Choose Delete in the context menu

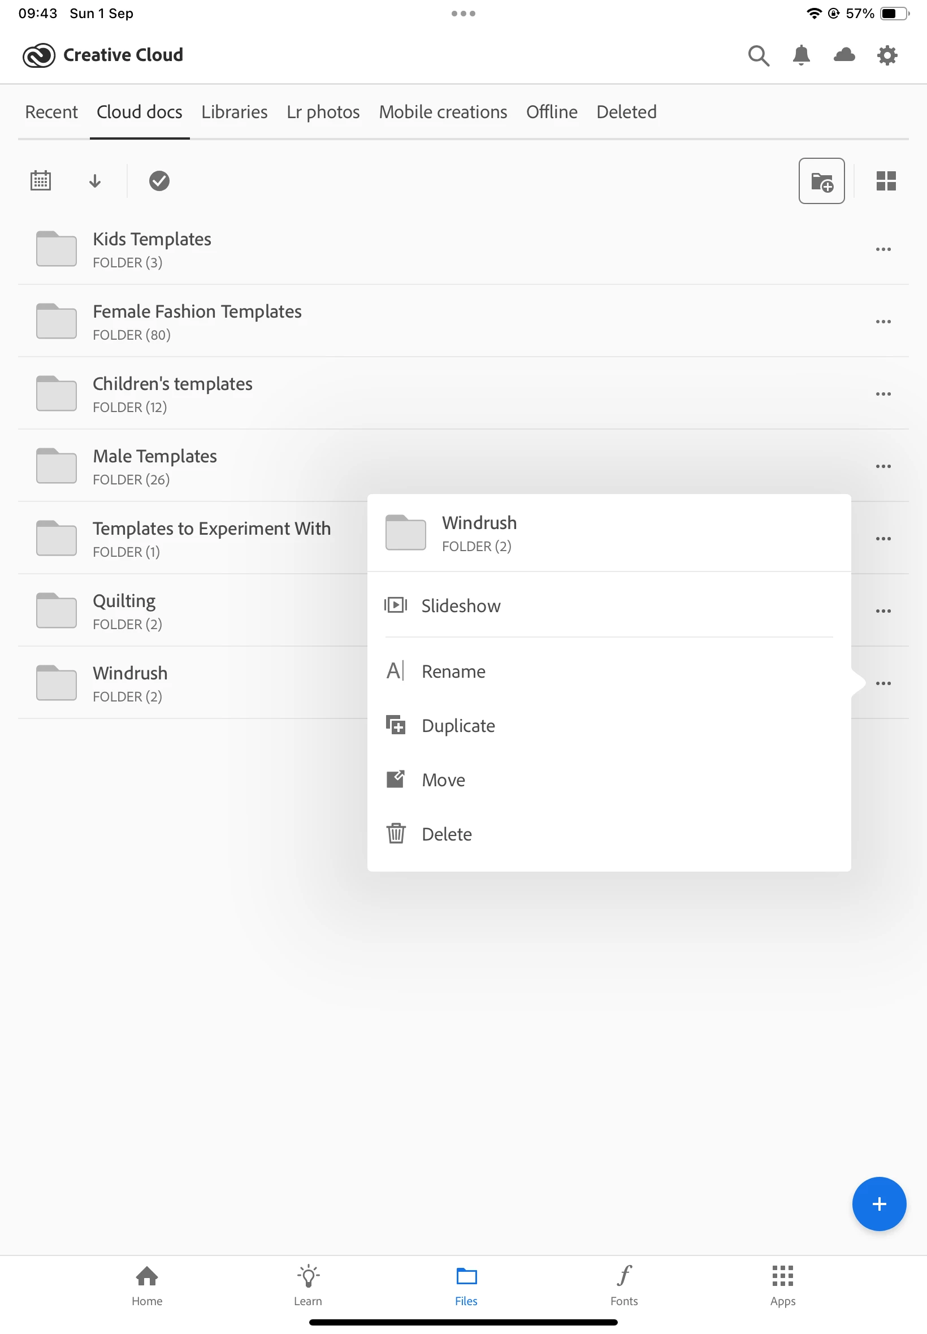point(609,834)
